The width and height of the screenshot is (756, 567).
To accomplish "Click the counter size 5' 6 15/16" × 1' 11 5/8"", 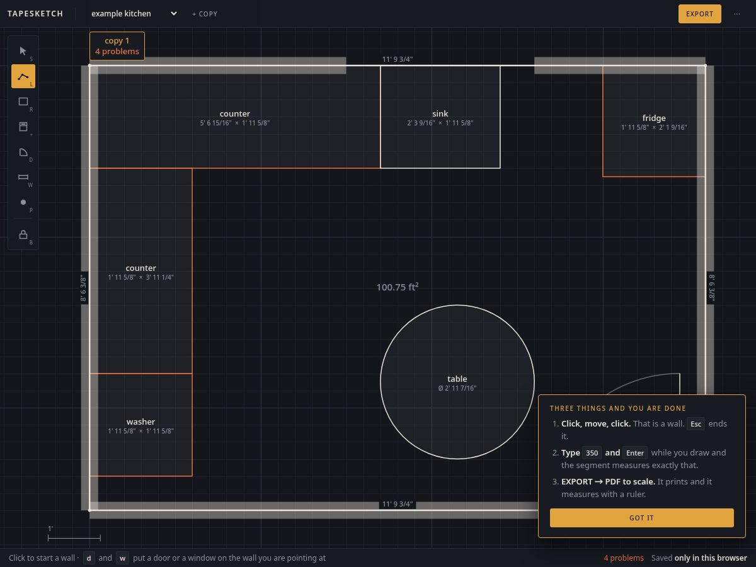I will pos(235,123).
